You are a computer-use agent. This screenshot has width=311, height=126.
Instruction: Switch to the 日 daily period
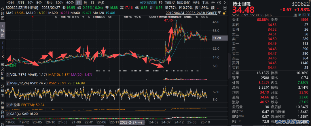click(x=79, y=3)
